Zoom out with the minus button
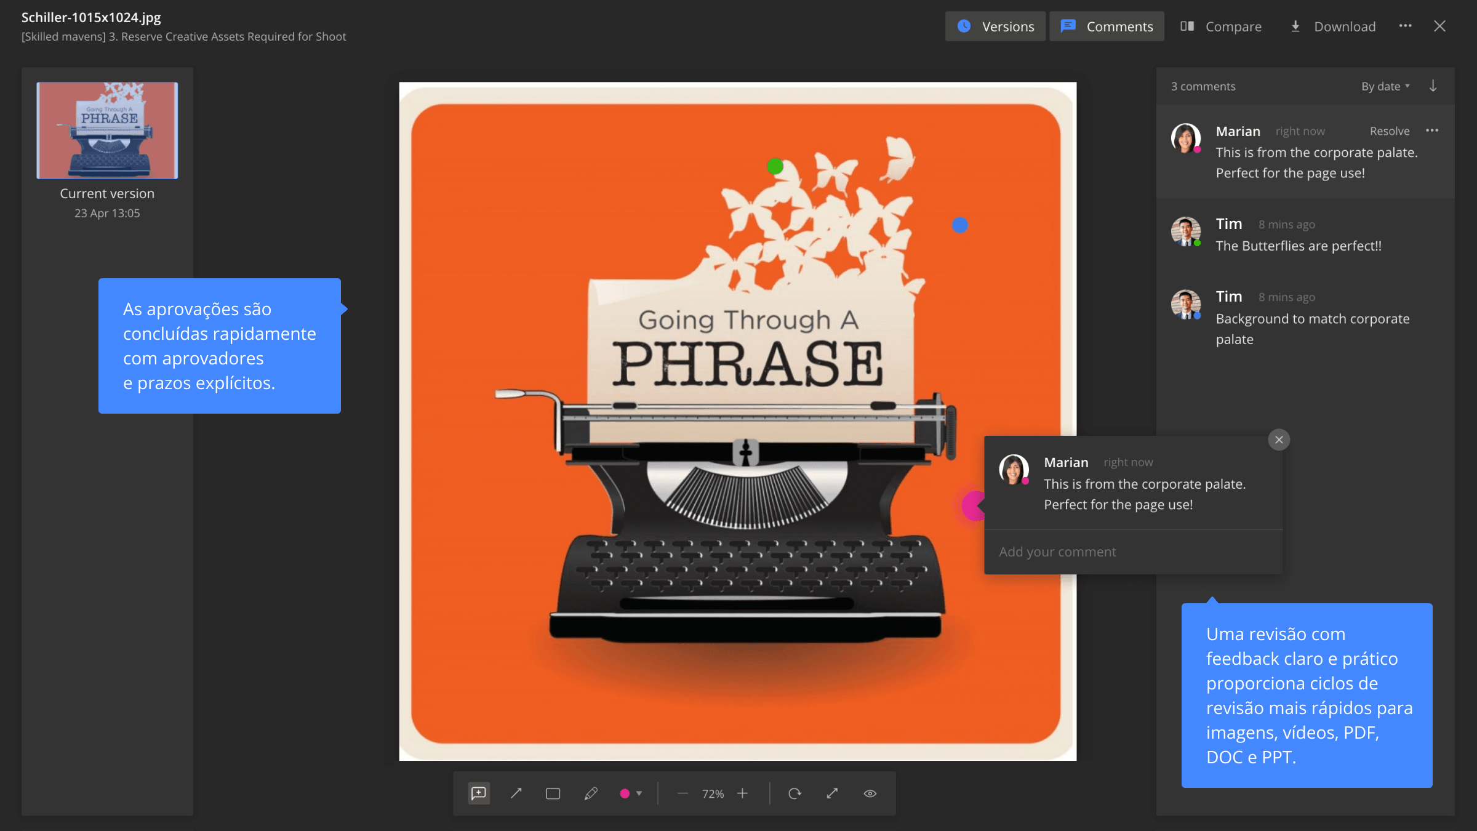1477x831 pixels. point(682,793)
